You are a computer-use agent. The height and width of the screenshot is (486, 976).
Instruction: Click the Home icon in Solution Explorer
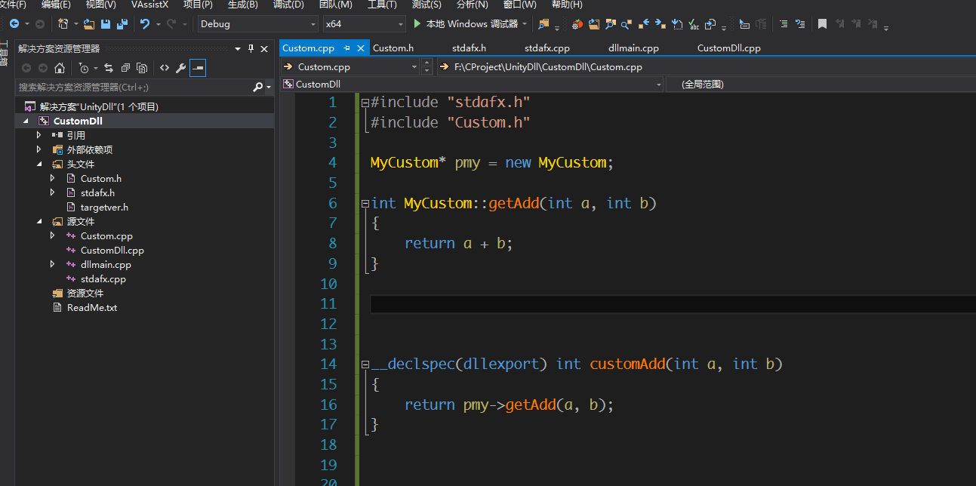(x=60, y=68)
